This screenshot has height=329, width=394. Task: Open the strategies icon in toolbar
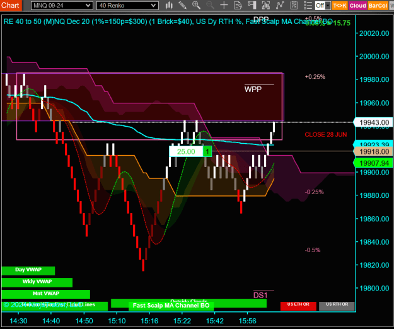click(294, 5)
